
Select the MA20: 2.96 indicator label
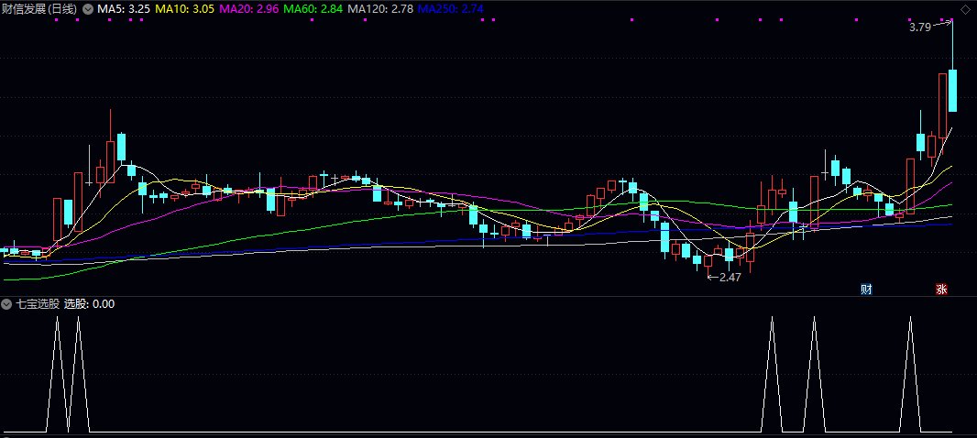tap(249, 9)
